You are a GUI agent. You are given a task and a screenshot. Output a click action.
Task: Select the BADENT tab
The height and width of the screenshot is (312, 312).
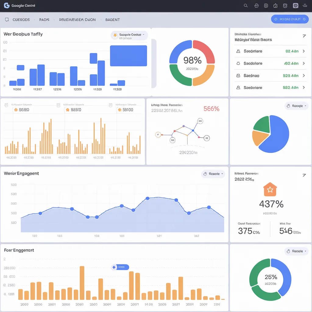[x=112, y=20]
